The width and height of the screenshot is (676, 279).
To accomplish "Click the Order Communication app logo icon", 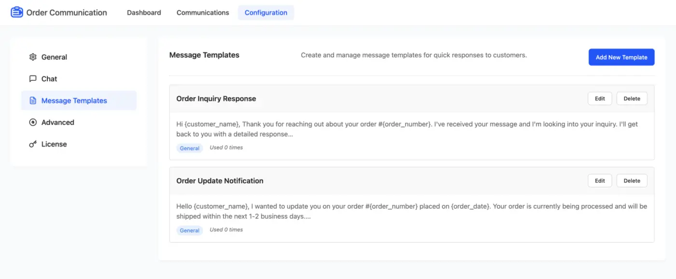I will coord(16,12).
